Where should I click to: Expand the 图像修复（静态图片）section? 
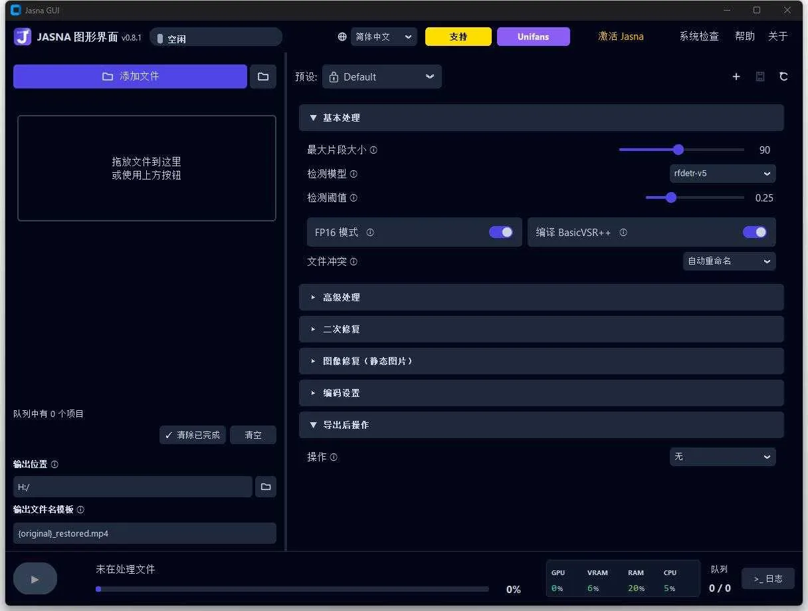(x=542, y=361)
